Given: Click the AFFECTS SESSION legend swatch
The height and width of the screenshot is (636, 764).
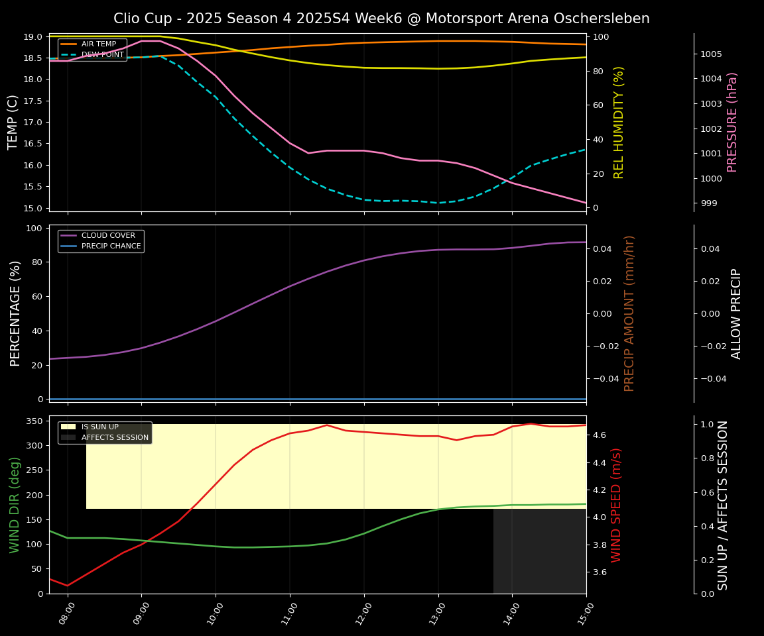Looking at the screenshot, I should [69, 438].
